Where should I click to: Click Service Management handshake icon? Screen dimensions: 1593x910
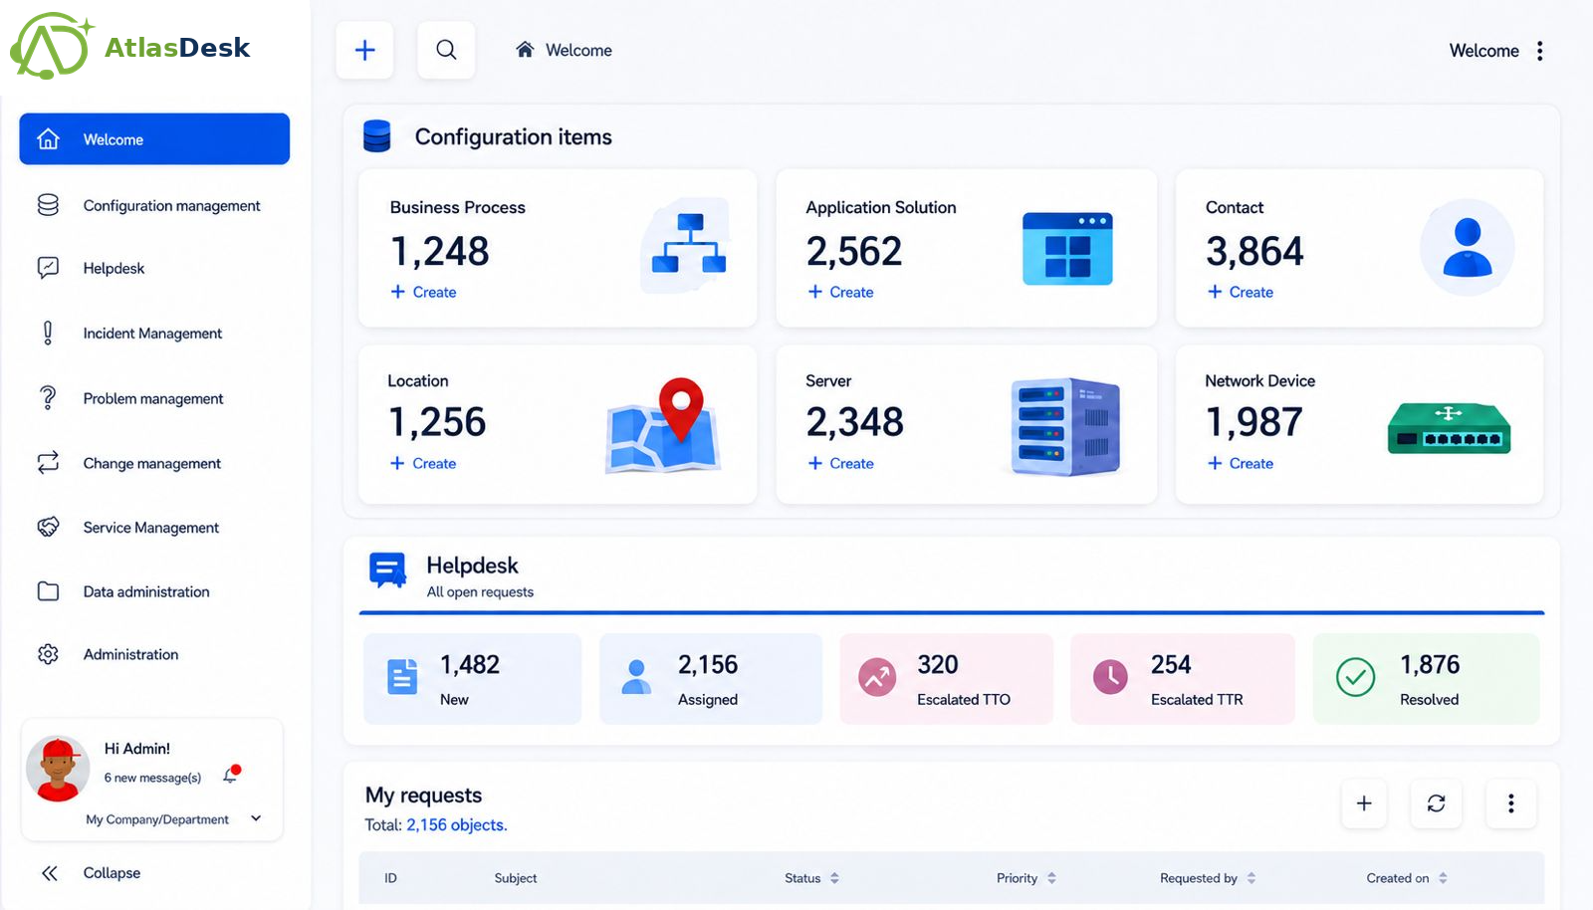click(x=48, y=527)
